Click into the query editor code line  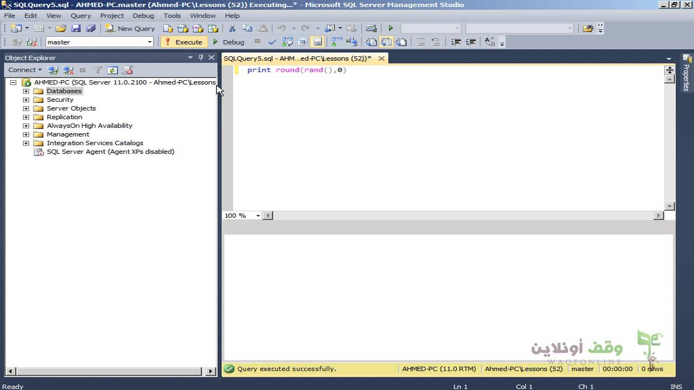point(297,70)
